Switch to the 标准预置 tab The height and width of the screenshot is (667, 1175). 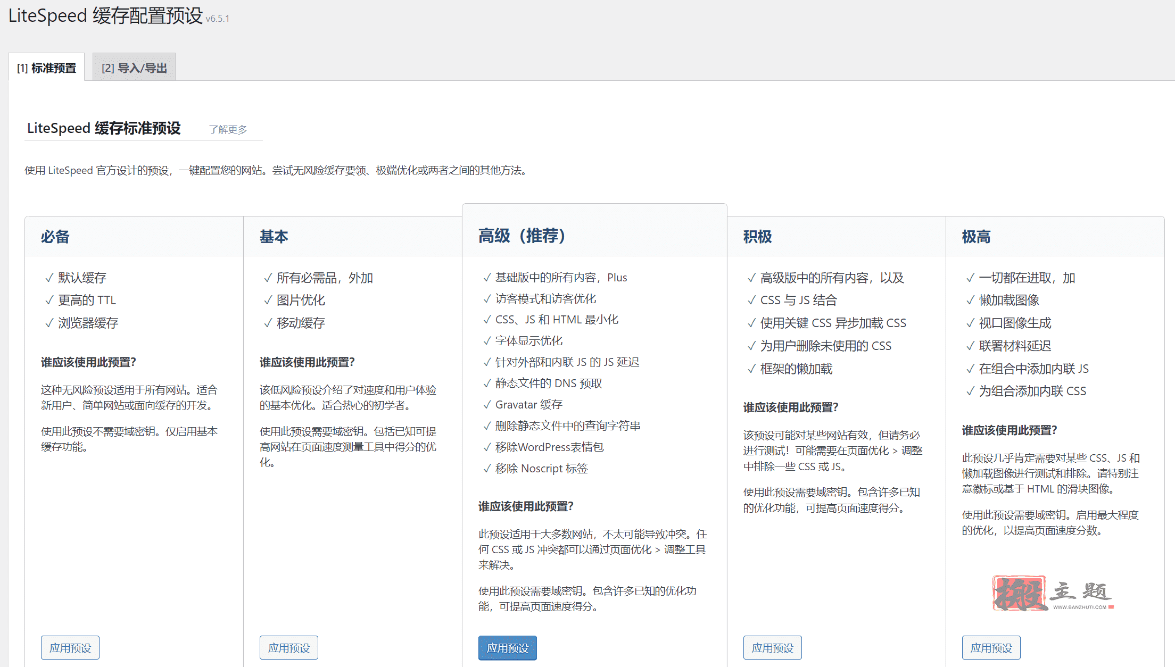click(46, 68)
